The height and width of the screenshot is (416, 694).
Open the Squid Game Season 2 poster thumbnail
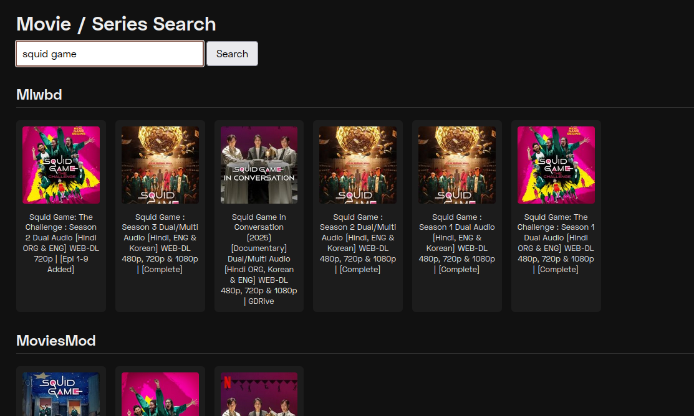point(358,165)
